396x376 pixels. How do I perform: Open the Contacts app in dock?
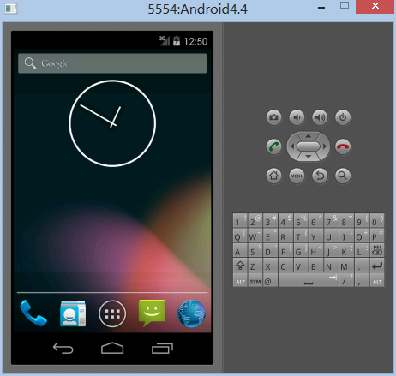tap(73, 313)
